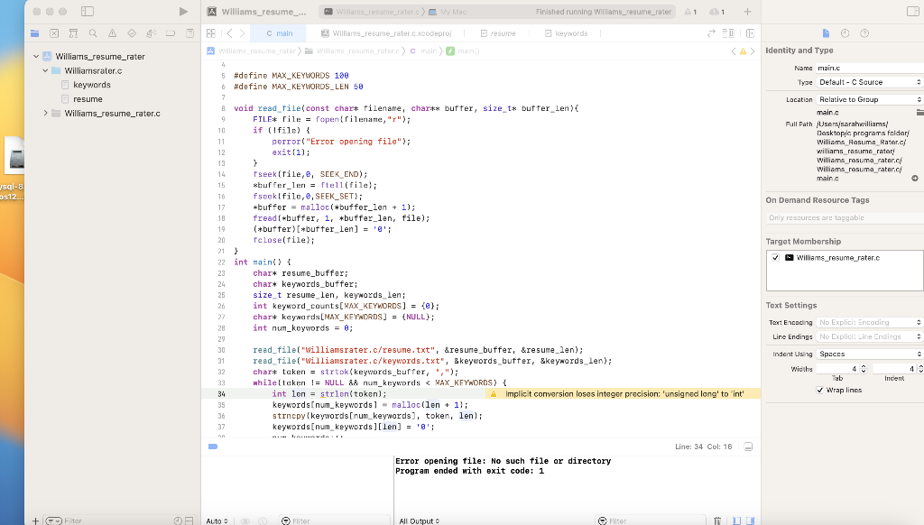The image size is (924, 525).
Task: Show the File inspector
Action: tap(826, 33)
